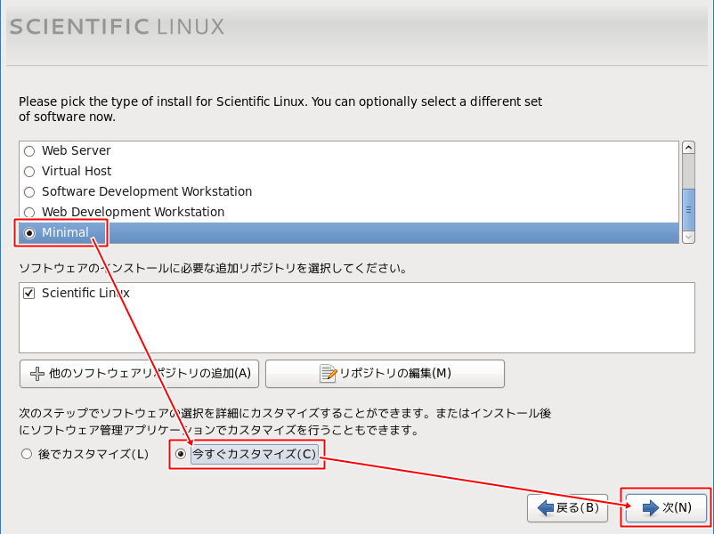This screenshot has height=534, width=714.
Task: Click 他のソフトウェアリポジトリの追加(A) button
Action: click(x=140, y=374)
